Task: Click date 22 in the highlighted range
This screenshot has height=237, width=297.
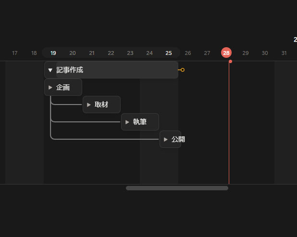Action: [111, 53]
